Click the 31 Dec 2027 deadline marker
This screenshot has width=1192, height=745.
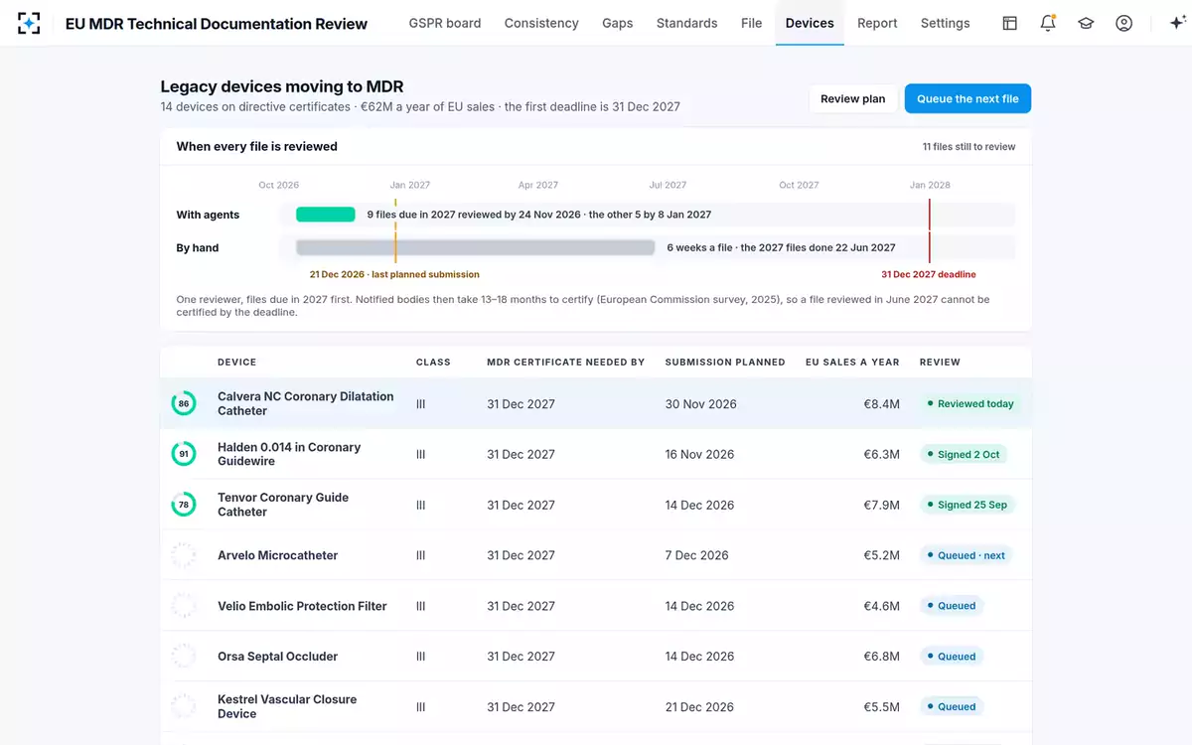[929, 274]
